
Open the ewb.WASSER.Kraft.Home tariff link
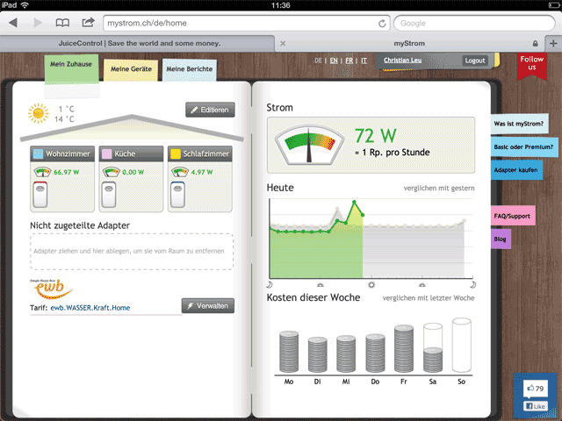[x=90, y=308]
